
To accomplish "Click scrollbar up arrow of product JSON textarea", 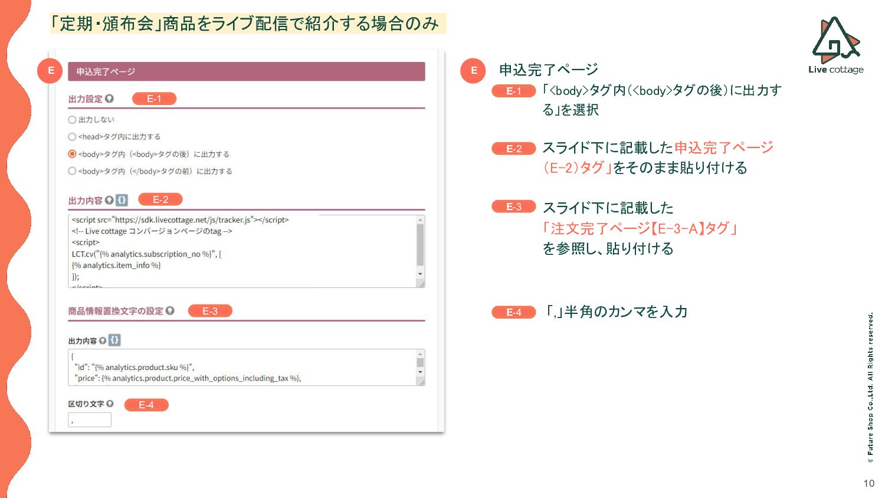I will [x=421, y=354].
